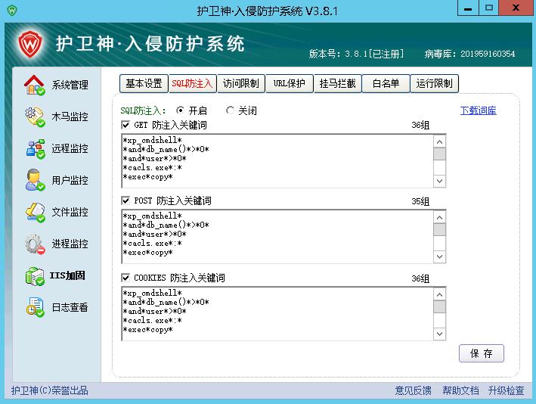Click inside the COOKIES keywords text box

click(277, 314)
